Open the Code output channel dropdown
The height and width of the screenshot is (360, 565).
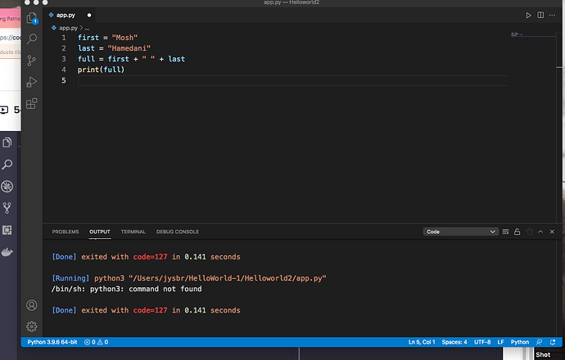tap(460, 232)
